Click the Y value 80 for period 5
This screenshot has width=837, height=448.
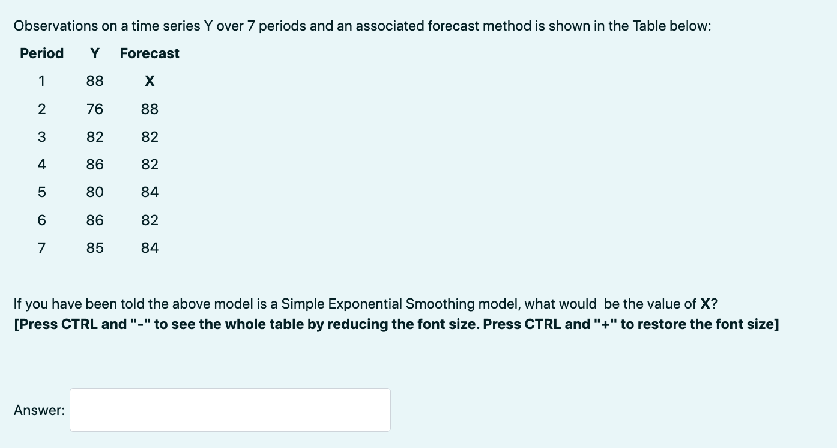point(94,192)
